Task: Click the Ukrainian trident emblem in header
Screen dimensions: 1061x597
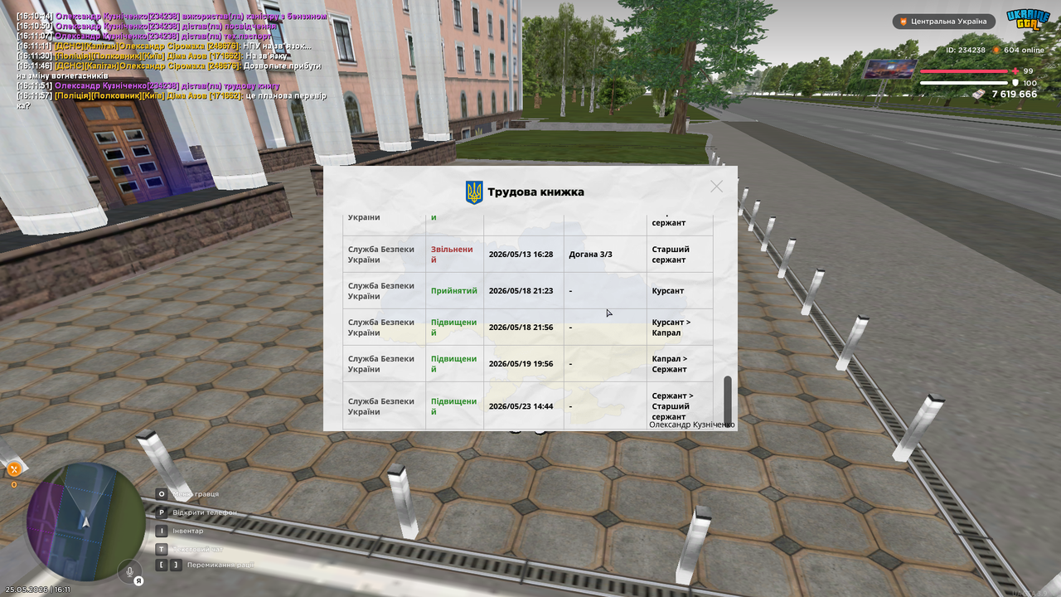Action: coord(474,192)
